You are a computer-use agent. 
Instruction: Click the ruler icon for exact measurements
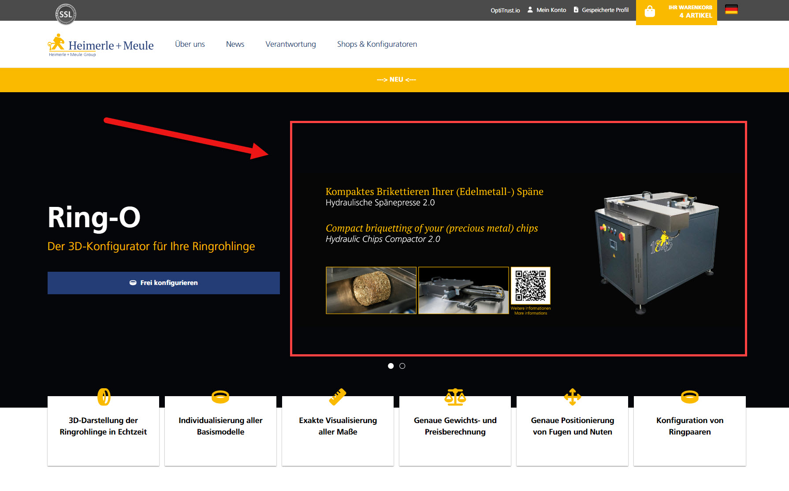338,397
